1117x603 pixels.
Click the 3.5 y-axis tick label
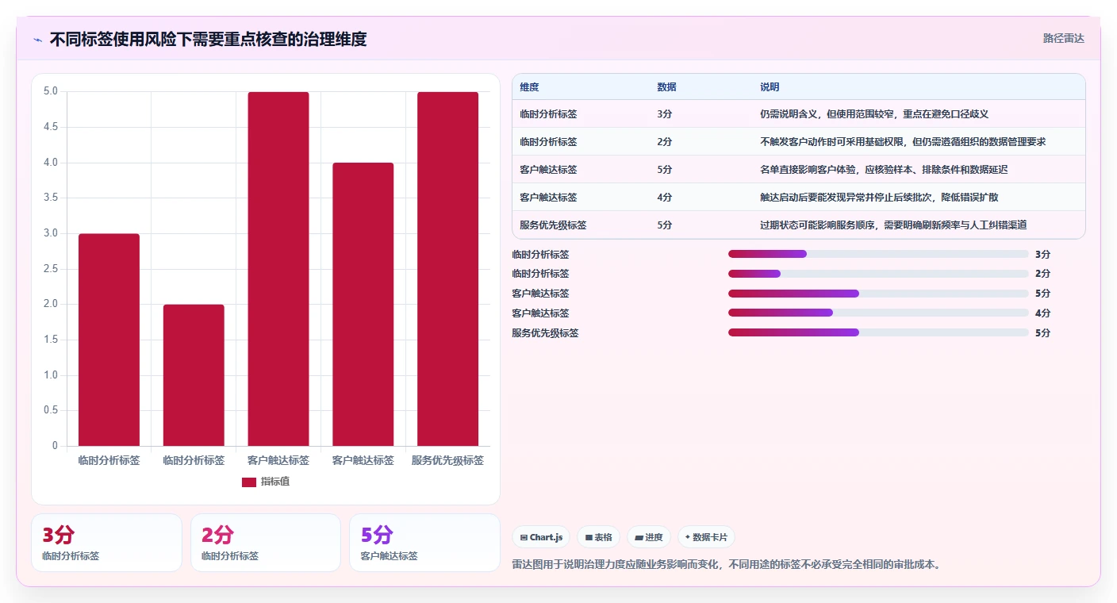[51, 198]
